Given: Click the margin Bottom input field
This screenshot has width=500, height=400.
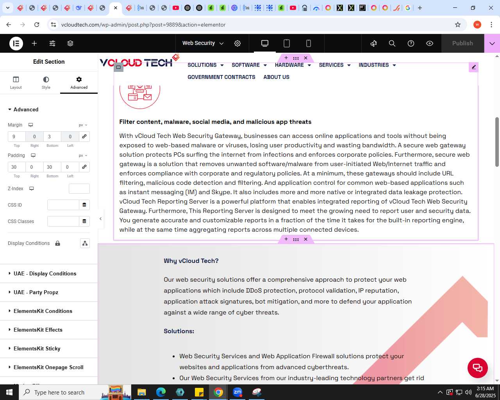Looking at the screenshot, I should (52, 136).
